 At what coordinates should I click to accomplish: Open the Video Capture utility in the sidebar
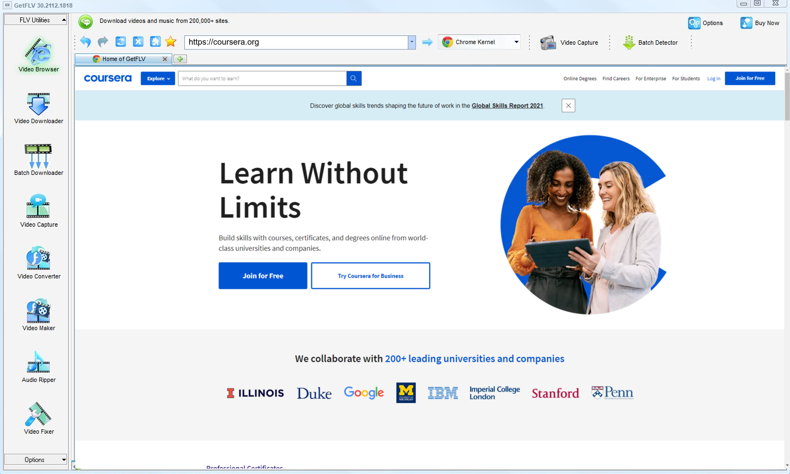click(38, 211)
